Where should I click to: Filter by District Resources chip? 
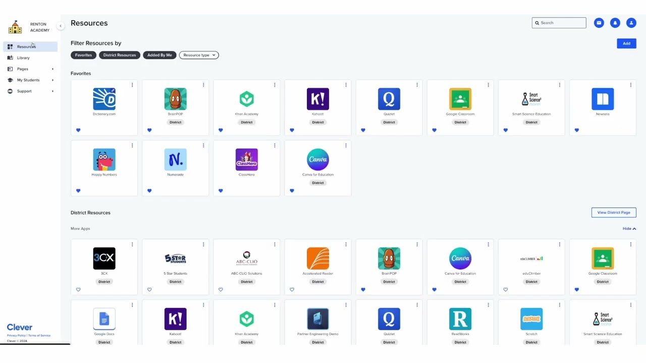click(120, 55)
